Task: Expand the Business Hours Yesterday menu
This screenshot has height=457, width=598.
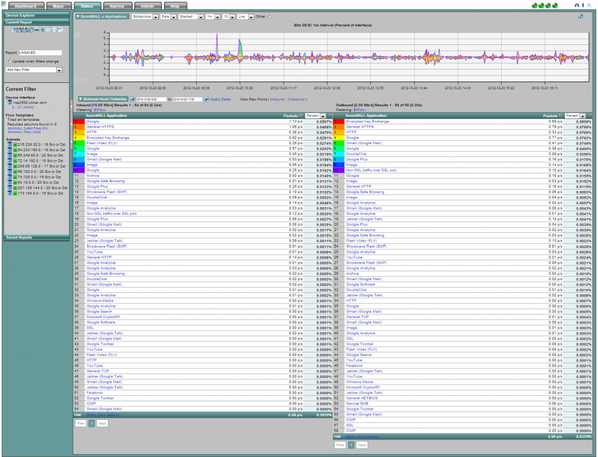Action: (x=103, y=99)
